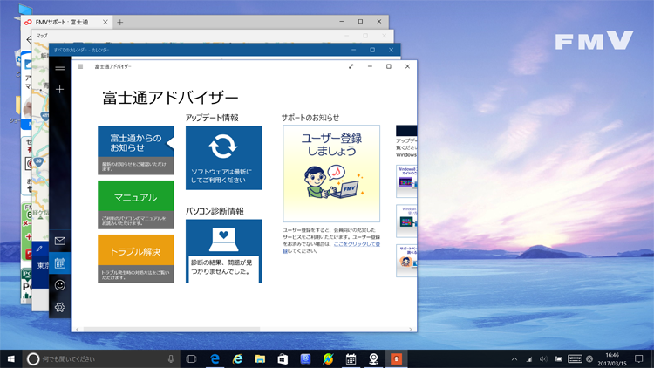Click the fullscreen expand arrow in Fujitsu Advisor
Screen dimensions: 654x368
coord(351,66)
